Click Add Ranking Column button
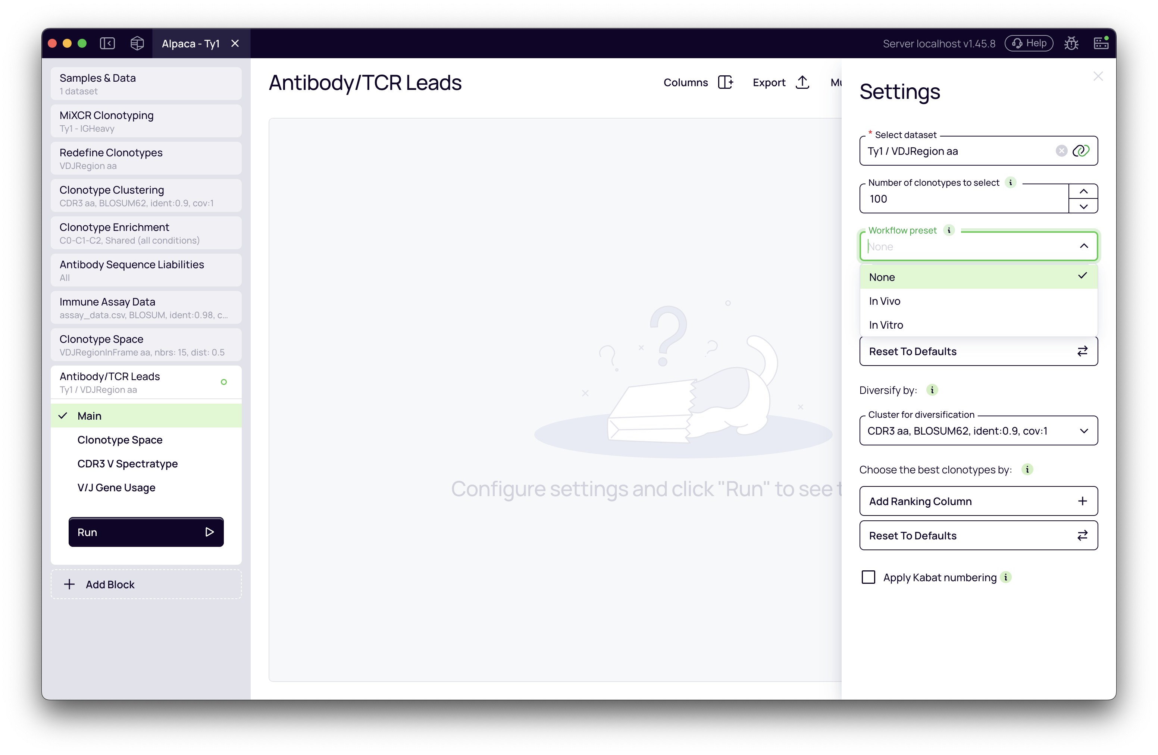Screen dimensions: 1158x755 (x=978, y=501)
